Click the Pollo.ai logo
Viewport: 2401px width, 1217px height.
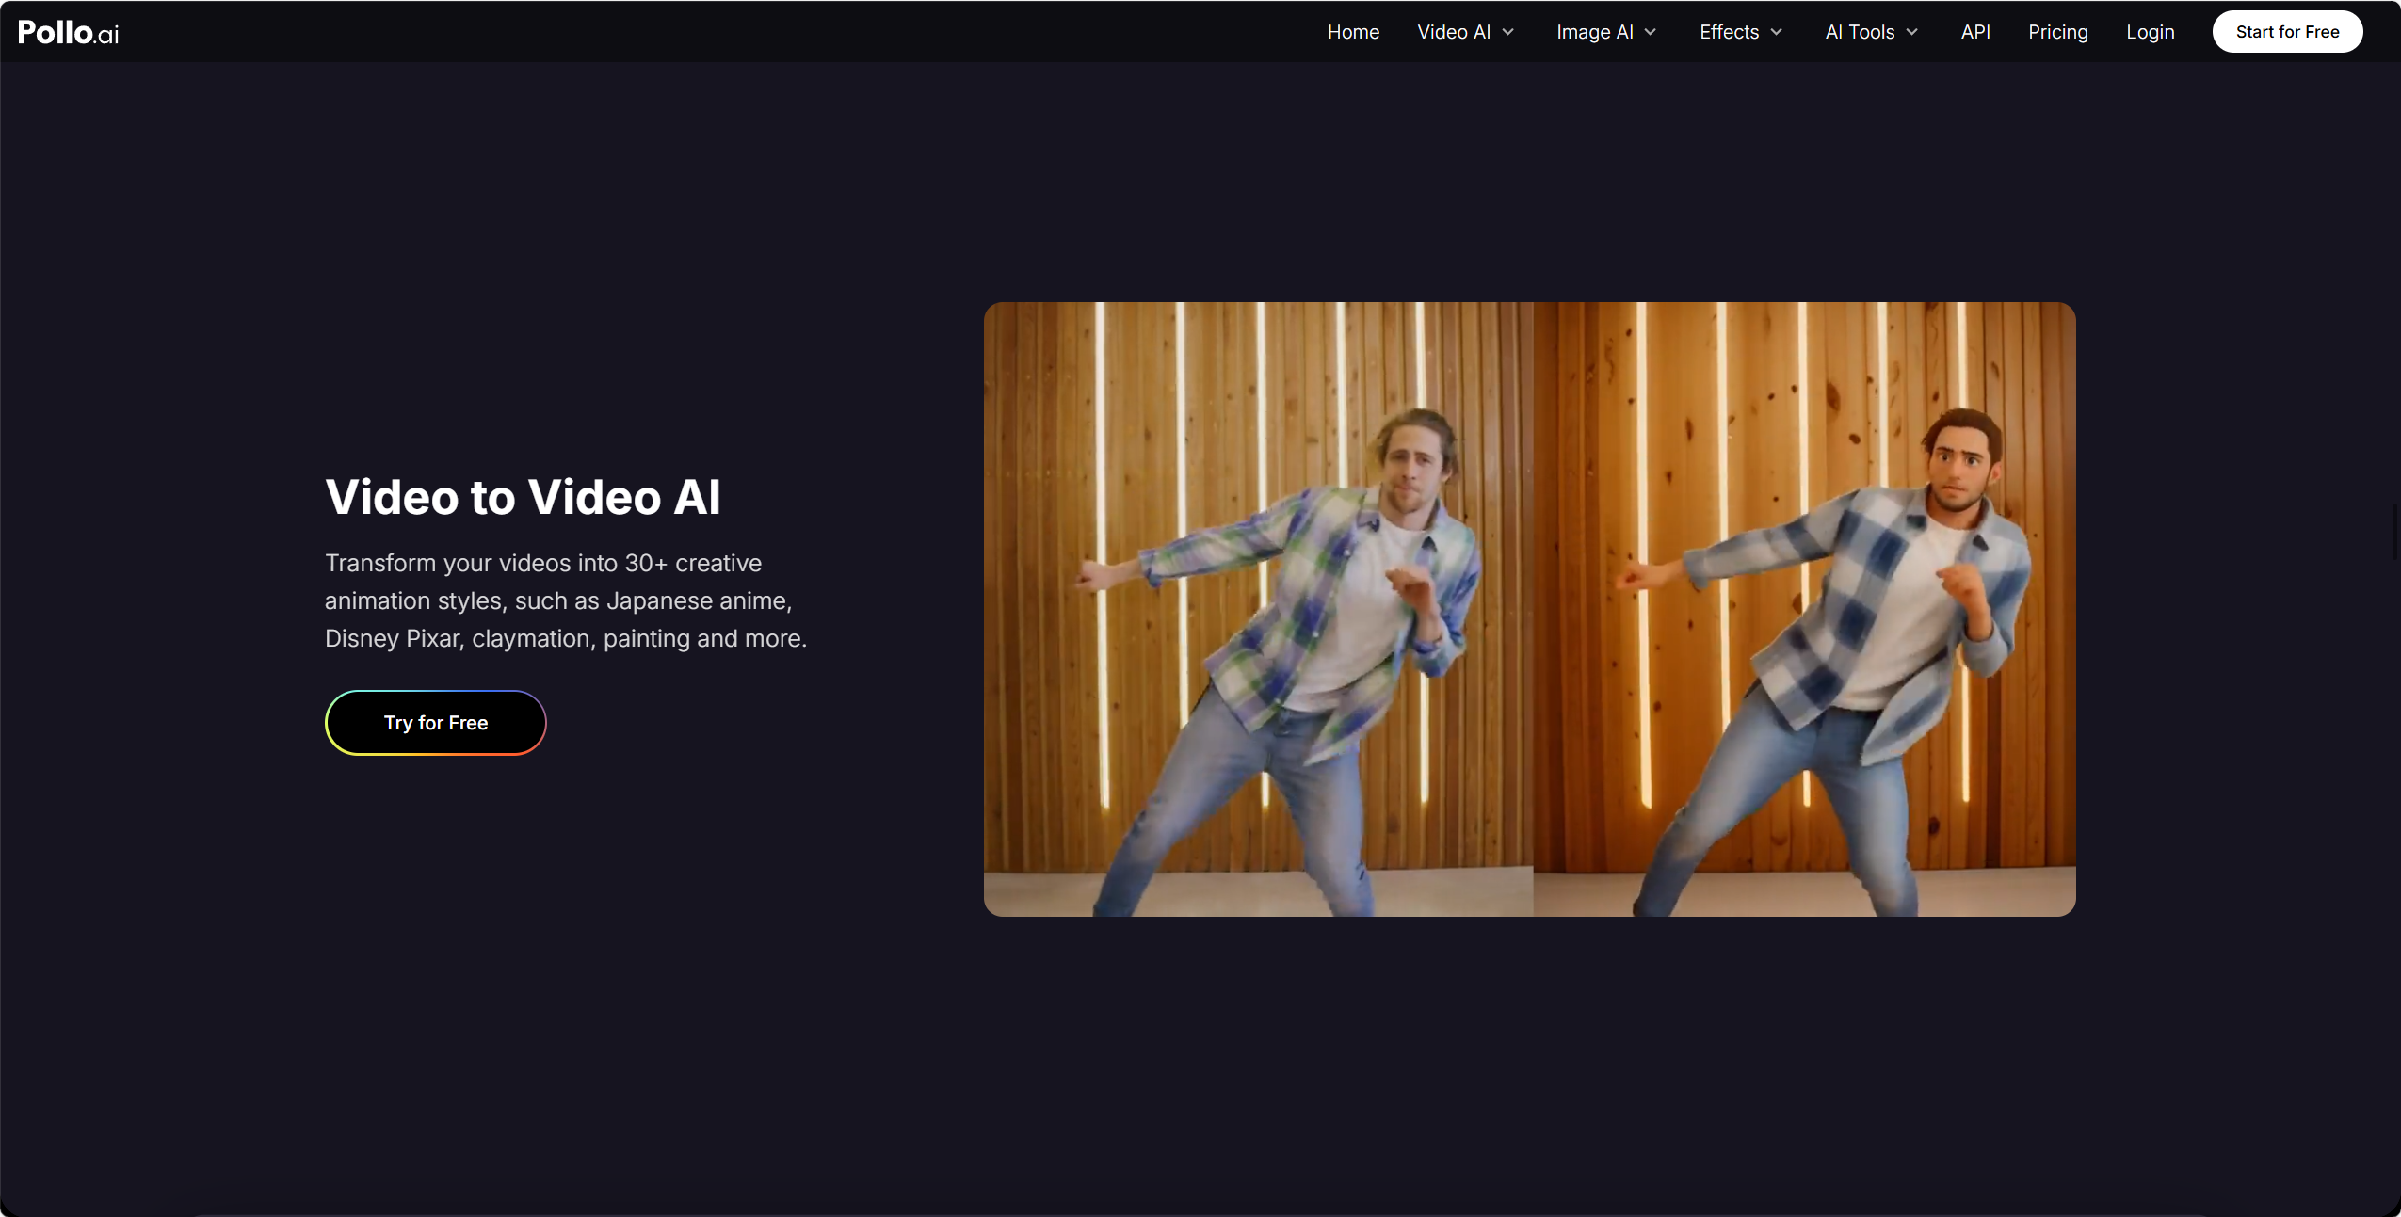68,32
